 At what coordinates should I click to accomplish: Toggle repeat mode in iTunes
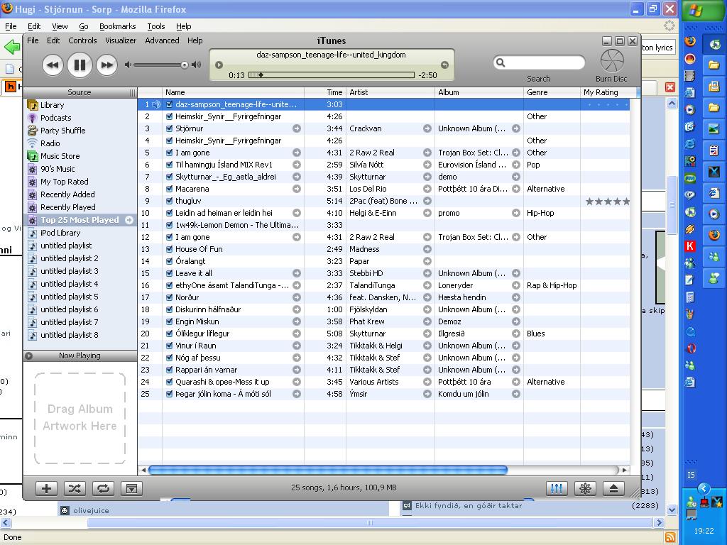[x=103, y=488]
